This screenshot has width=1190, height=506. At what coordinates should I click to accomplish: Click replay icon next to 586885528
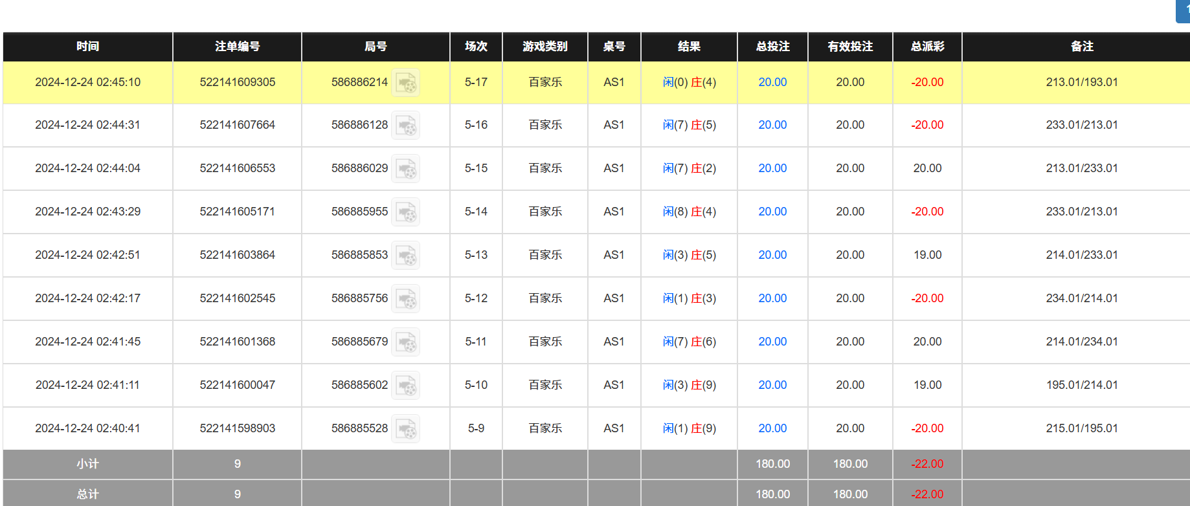click(x=406, y=429)
